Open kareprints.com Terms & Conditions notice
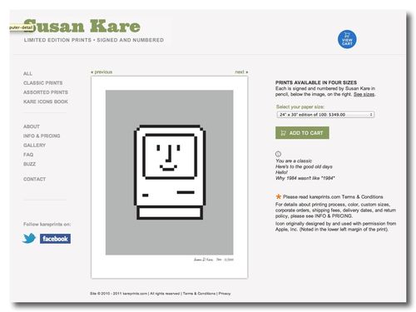 [x=333, y=196]
